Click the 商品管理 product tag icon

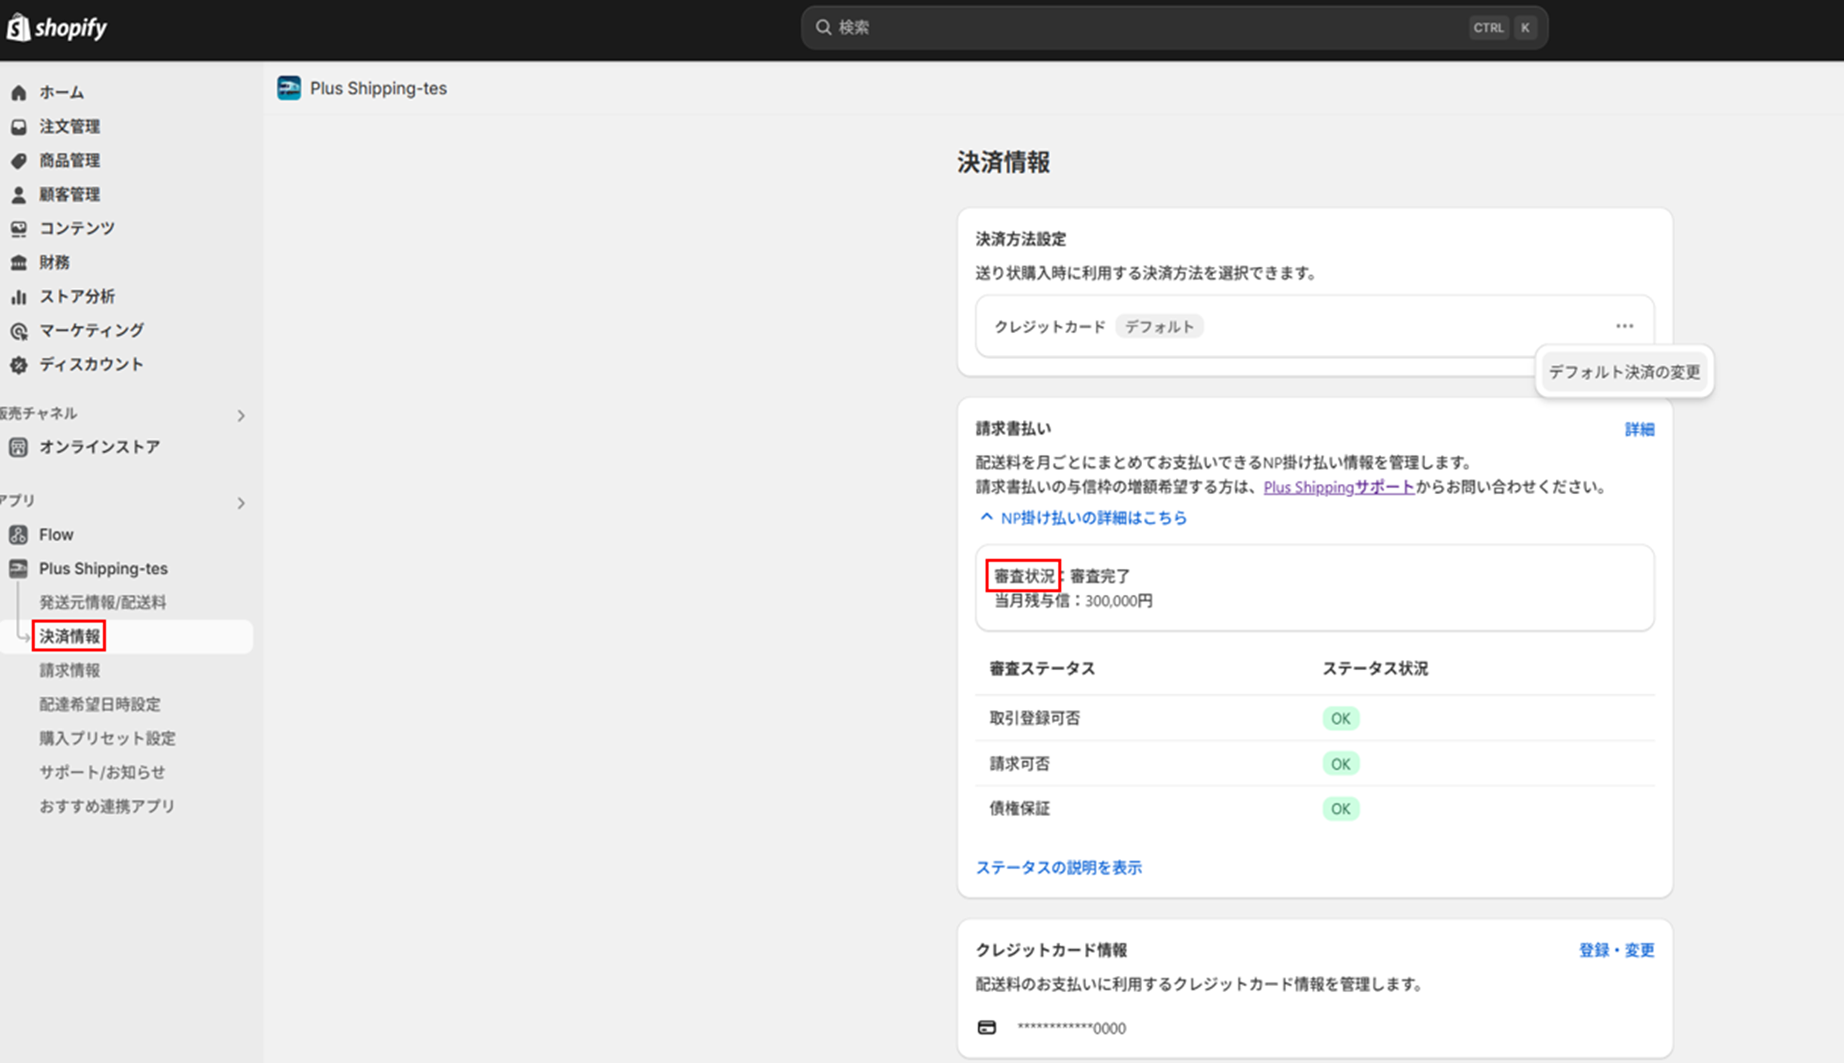point(19,161)
